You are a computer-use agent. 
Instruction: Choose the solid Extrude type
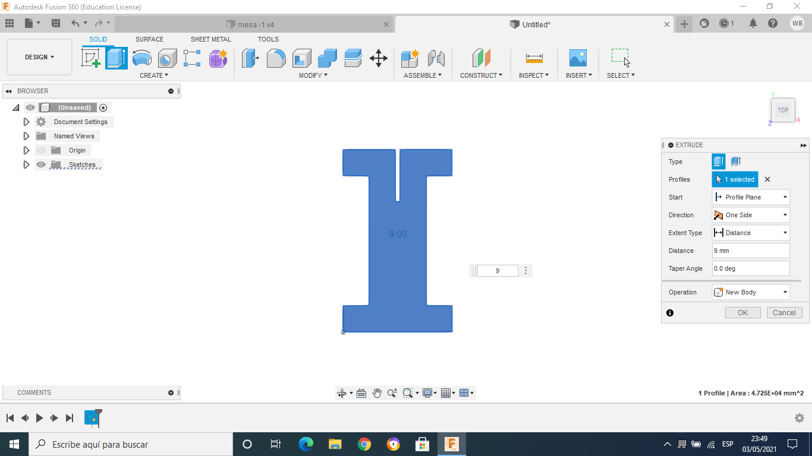pyautogui.click(x=719, y=161)
